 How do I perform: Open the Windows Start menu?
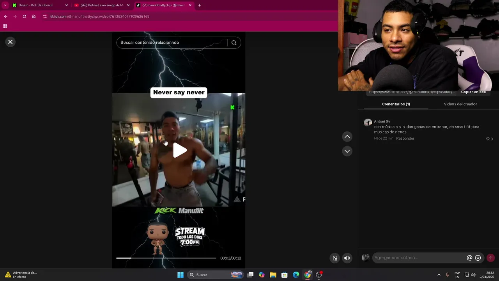180,275
